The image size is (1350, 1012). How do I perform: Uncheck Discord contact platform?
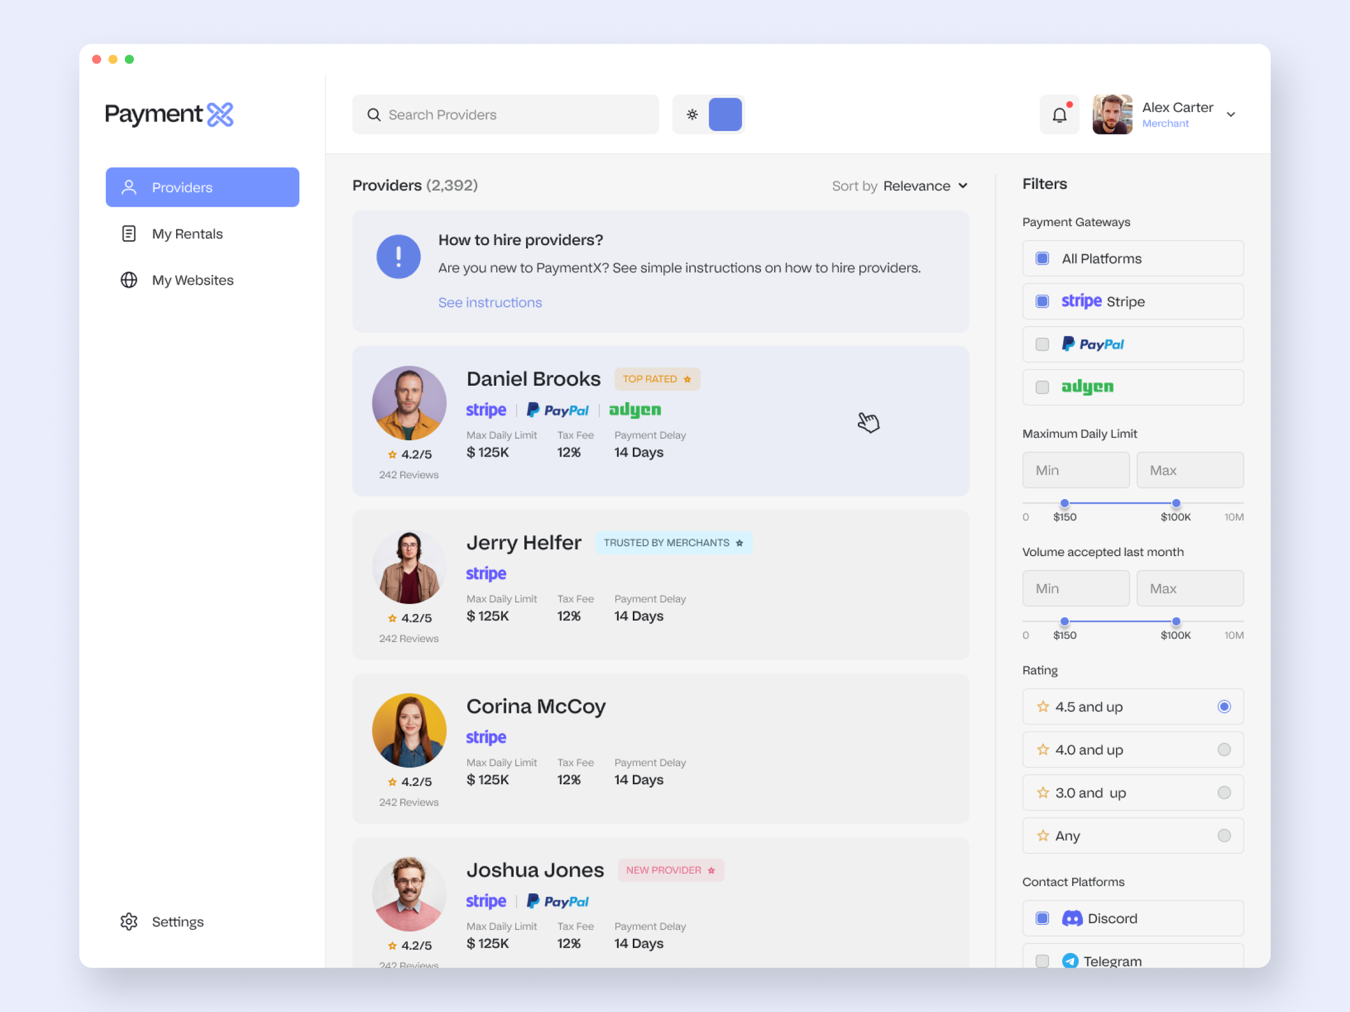(x=1042, y=919)
